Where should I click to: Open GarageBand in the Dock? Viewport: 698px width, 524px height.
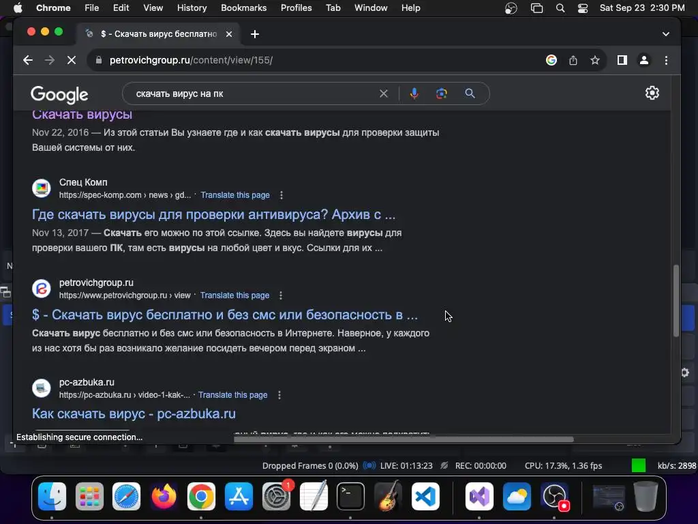pyautogui.click(x=388, y=496)
